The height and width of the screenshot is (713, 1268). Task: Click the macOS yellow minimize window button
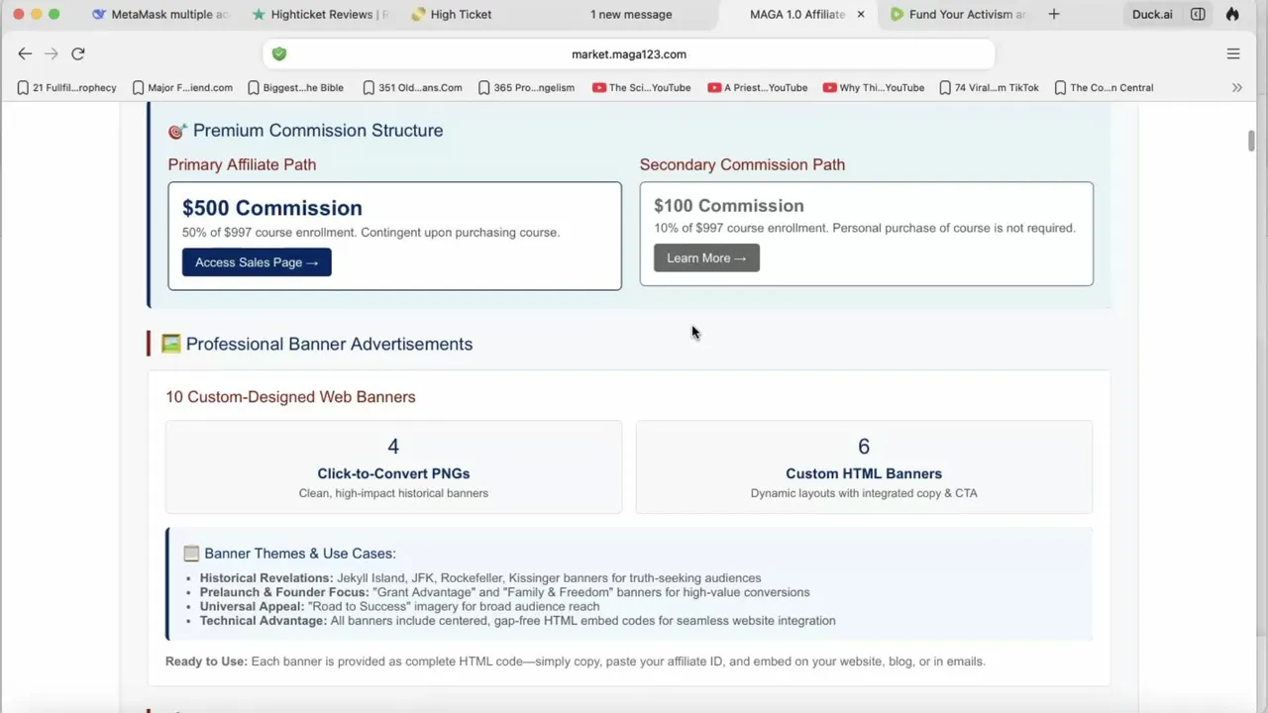pos(36,14)
